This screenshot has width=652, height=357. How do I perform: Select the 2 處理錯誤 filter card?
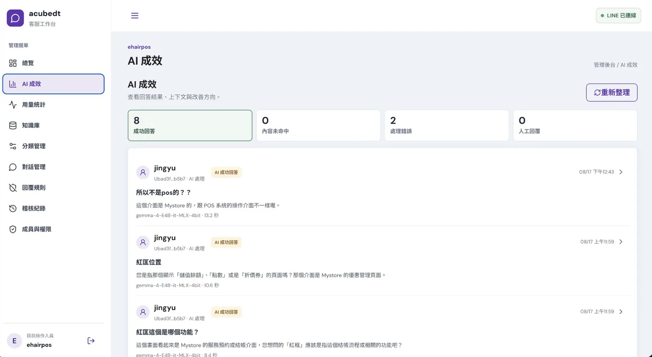click(x=447, y=125)
